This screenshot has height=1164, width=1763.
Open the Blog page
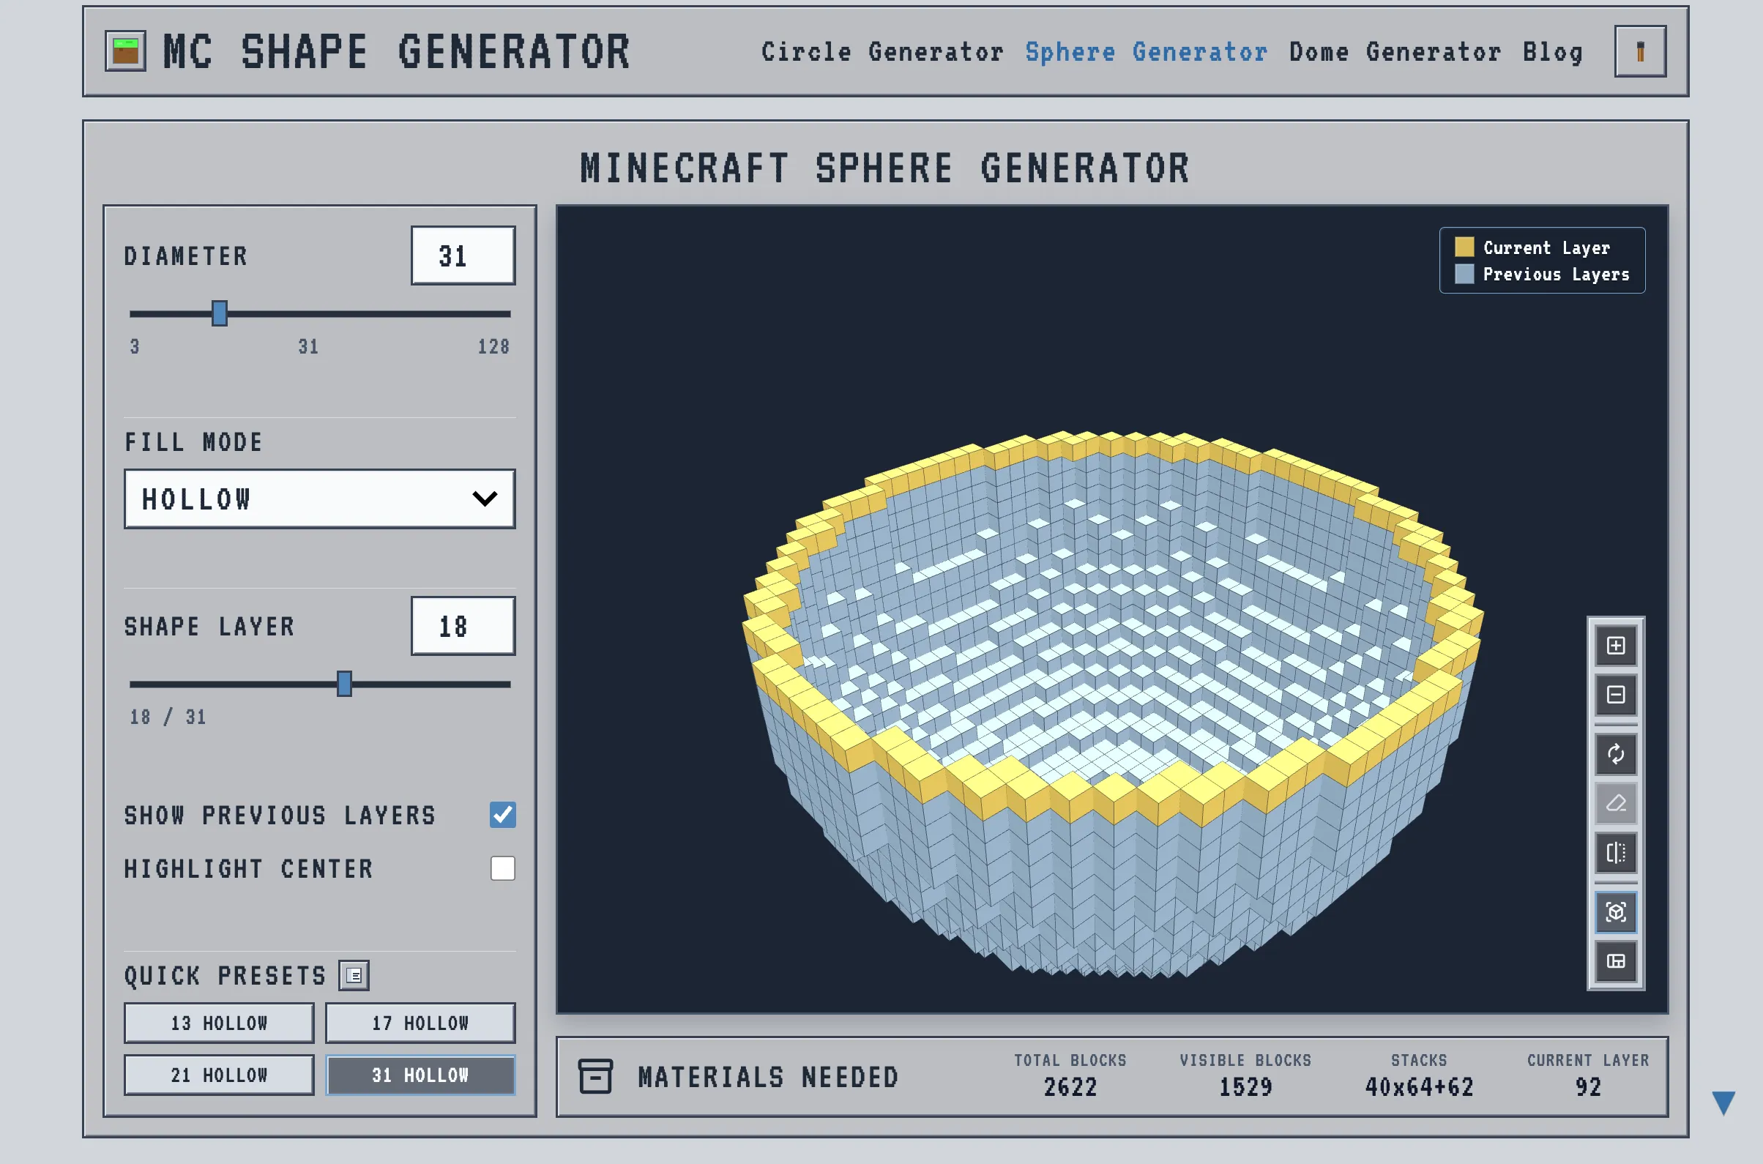click(1553, 52)
